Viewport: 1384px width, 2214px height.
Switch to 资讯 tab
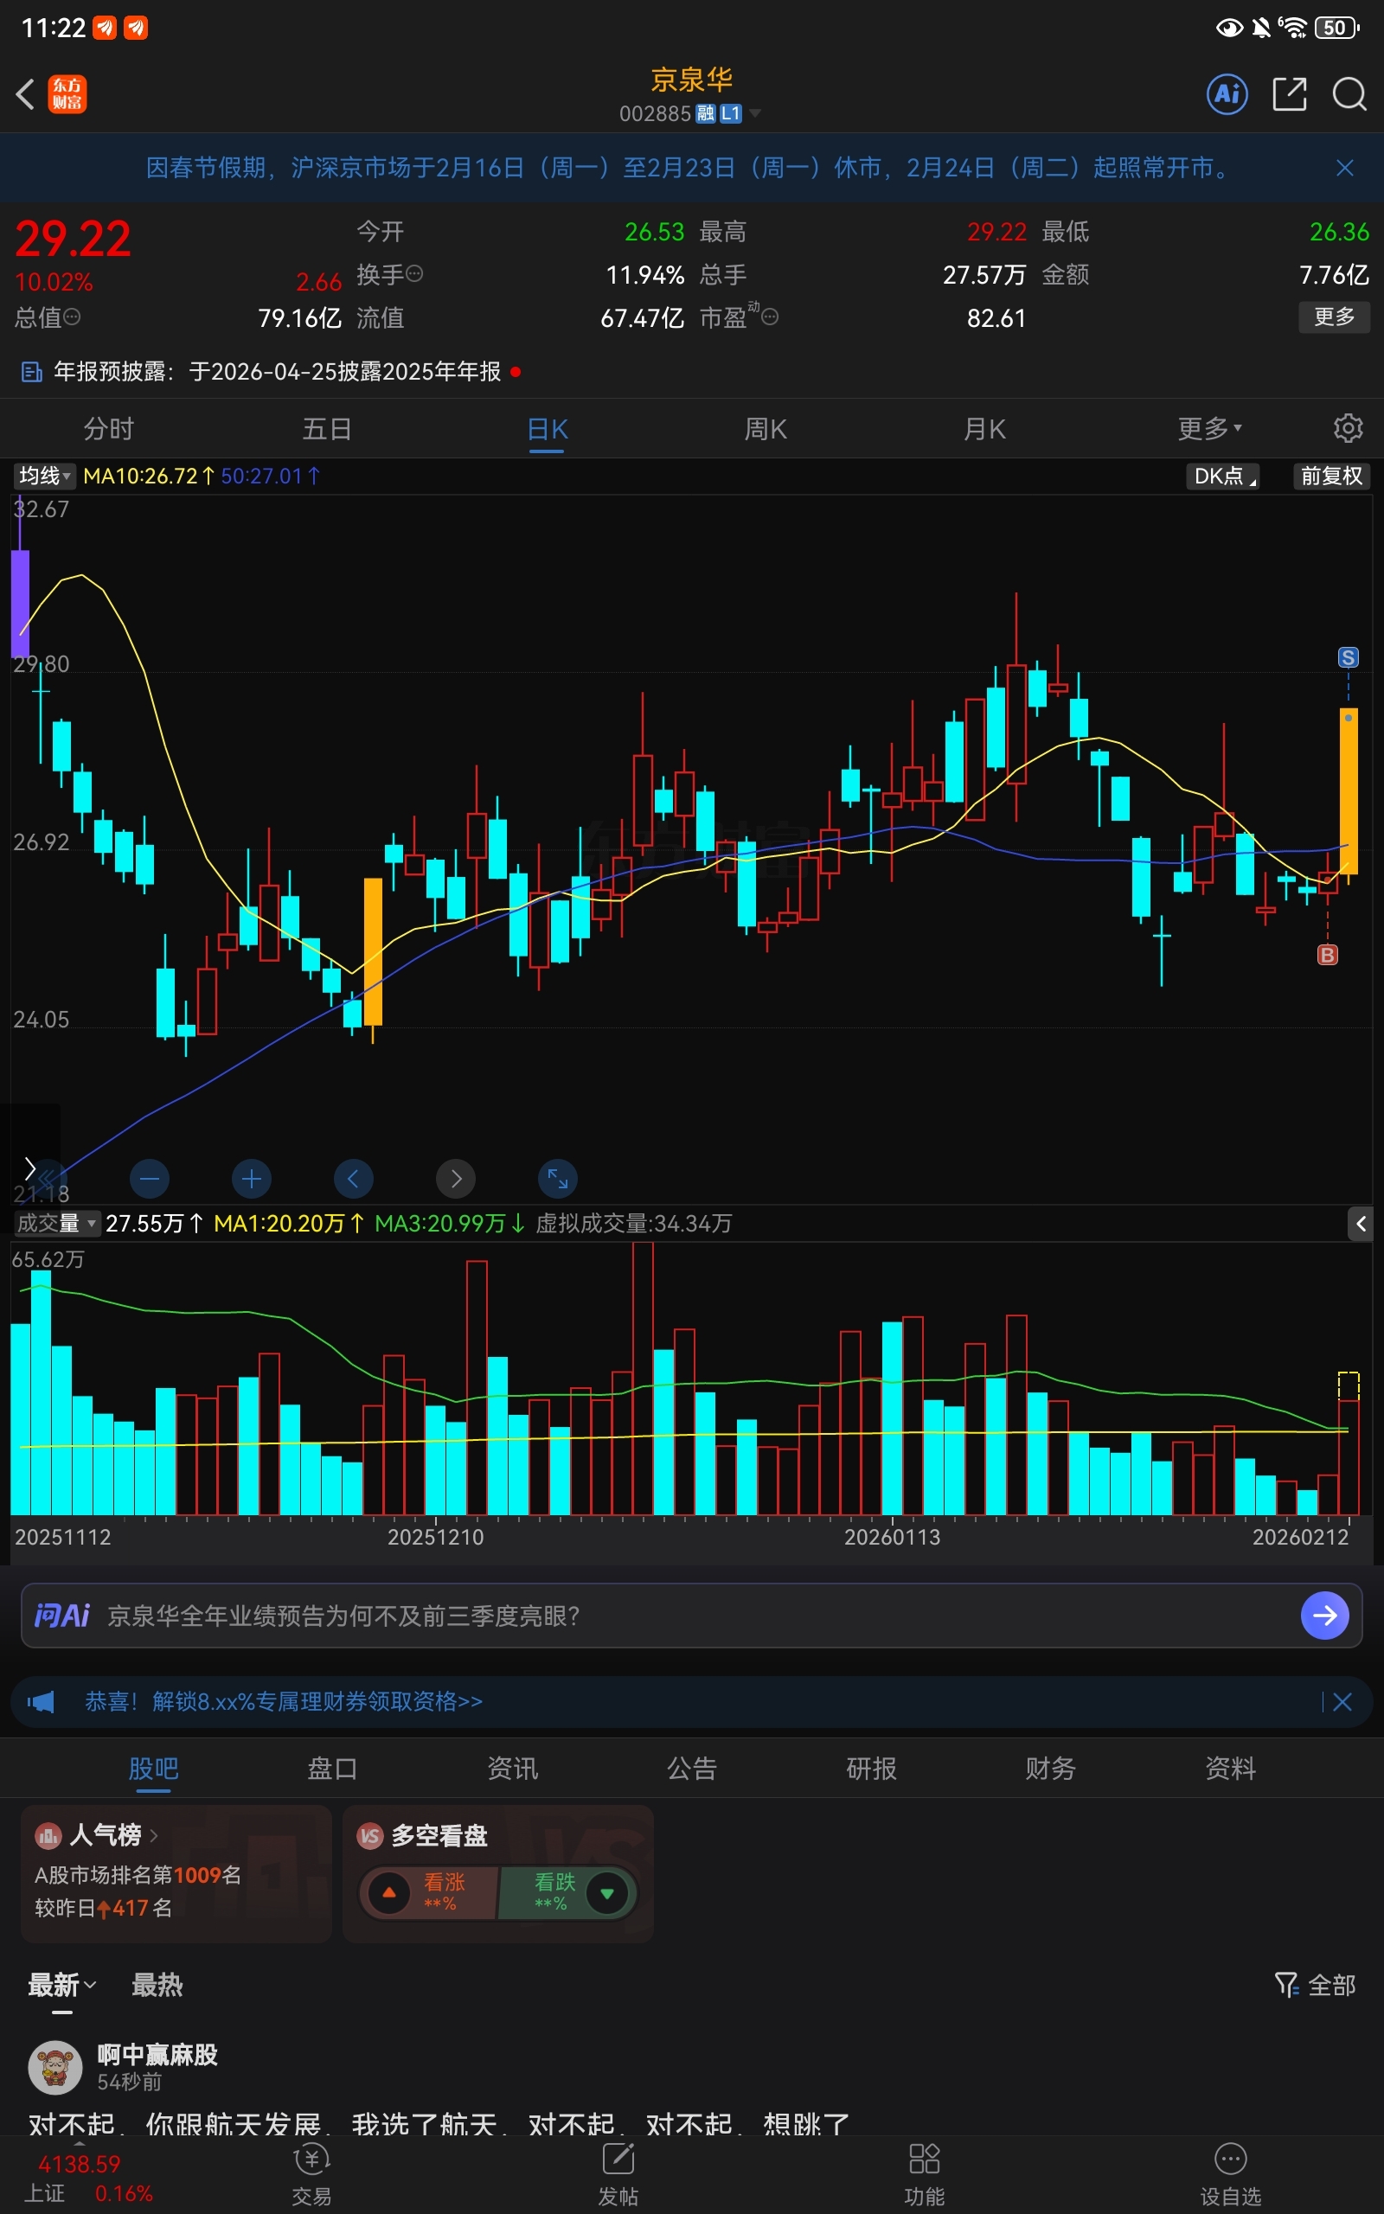(x=513, y=1769)
